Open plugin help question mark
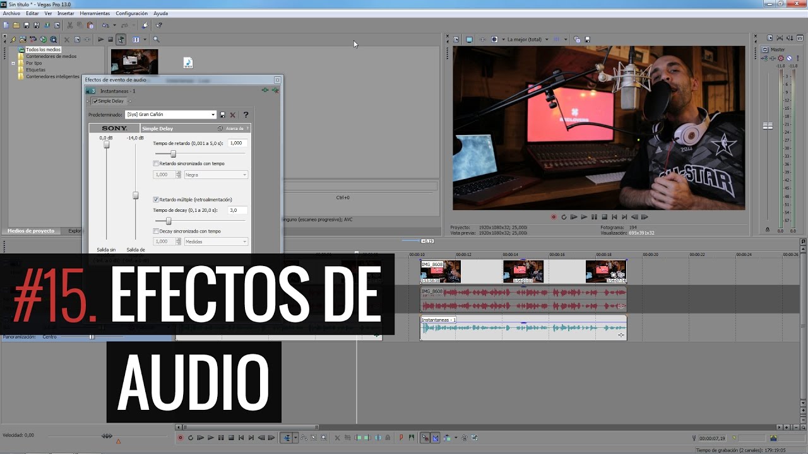The height and width of the screenshot is (454, 808). click(x=246, y=115)
